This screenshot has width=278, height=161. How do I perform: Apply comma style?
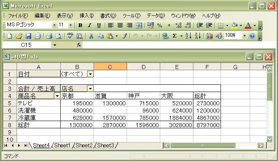169,25
